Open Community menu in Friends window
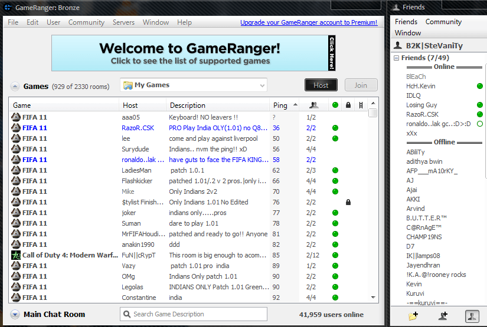Viewport: 487px width, 327px height. [443, 22]
